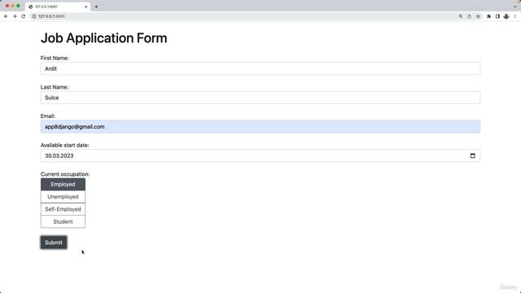Open zoom magnifier icon in address bar
Screen dimensions: 521x293
(461, 16)
